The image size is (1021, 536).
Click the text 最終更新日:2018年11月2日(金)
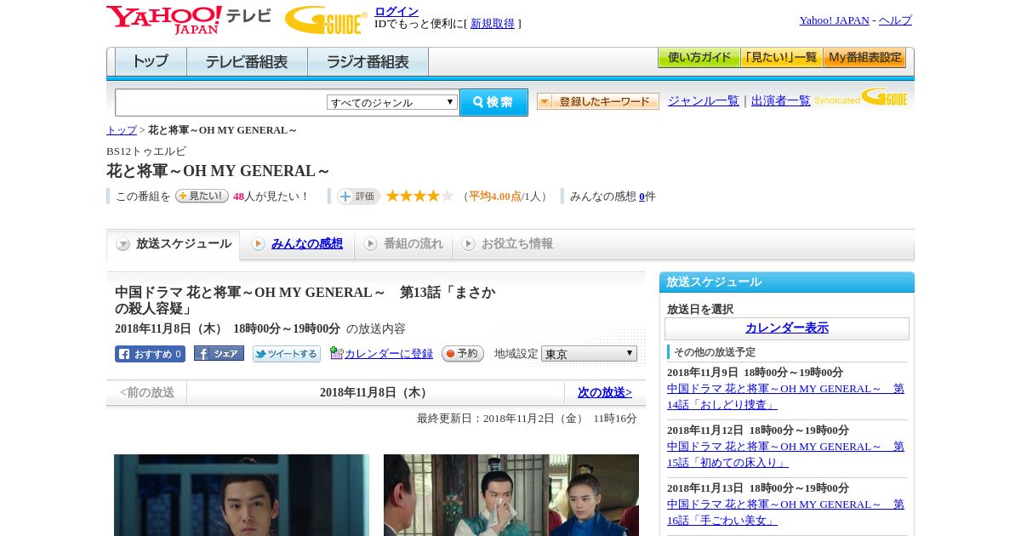coord(500,418)
